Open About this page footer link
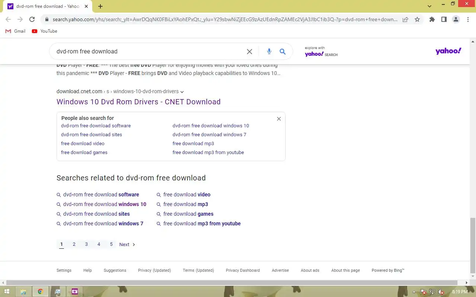476x297 pixels. tap(345, 270)
